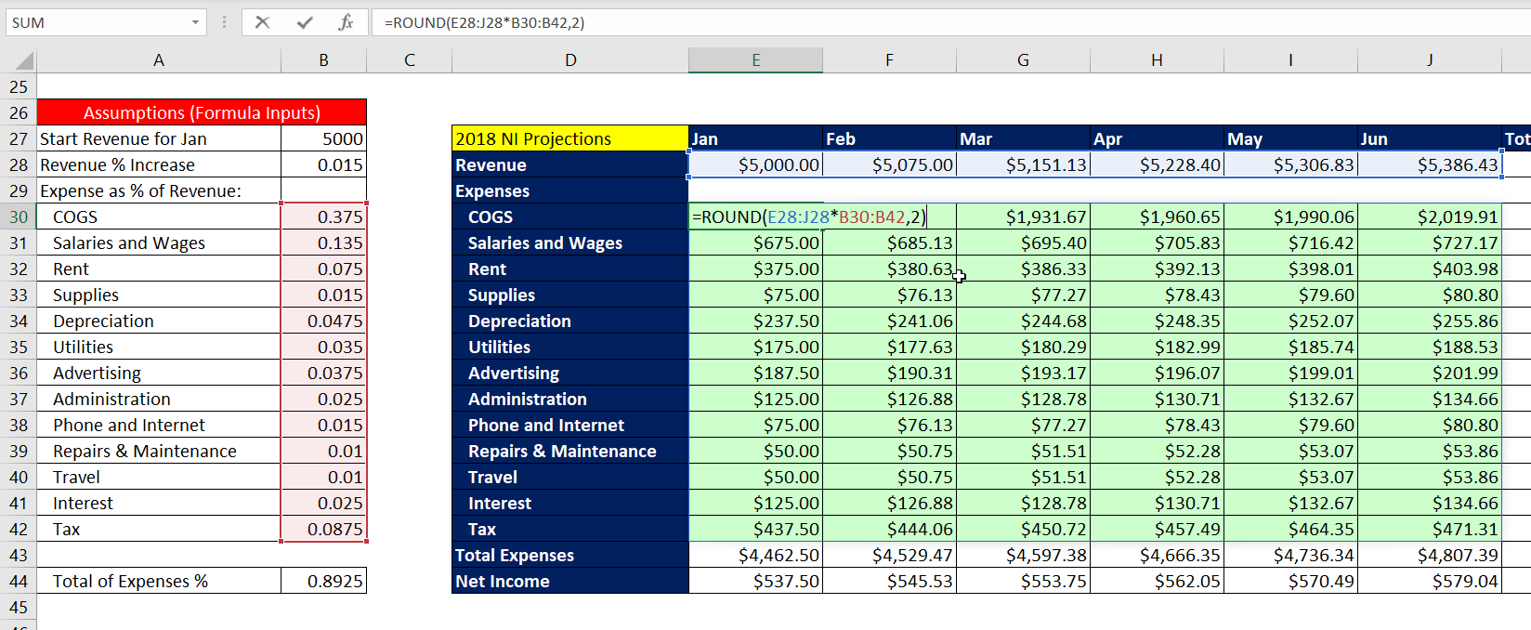Select column B header

[x=323, y=60]
